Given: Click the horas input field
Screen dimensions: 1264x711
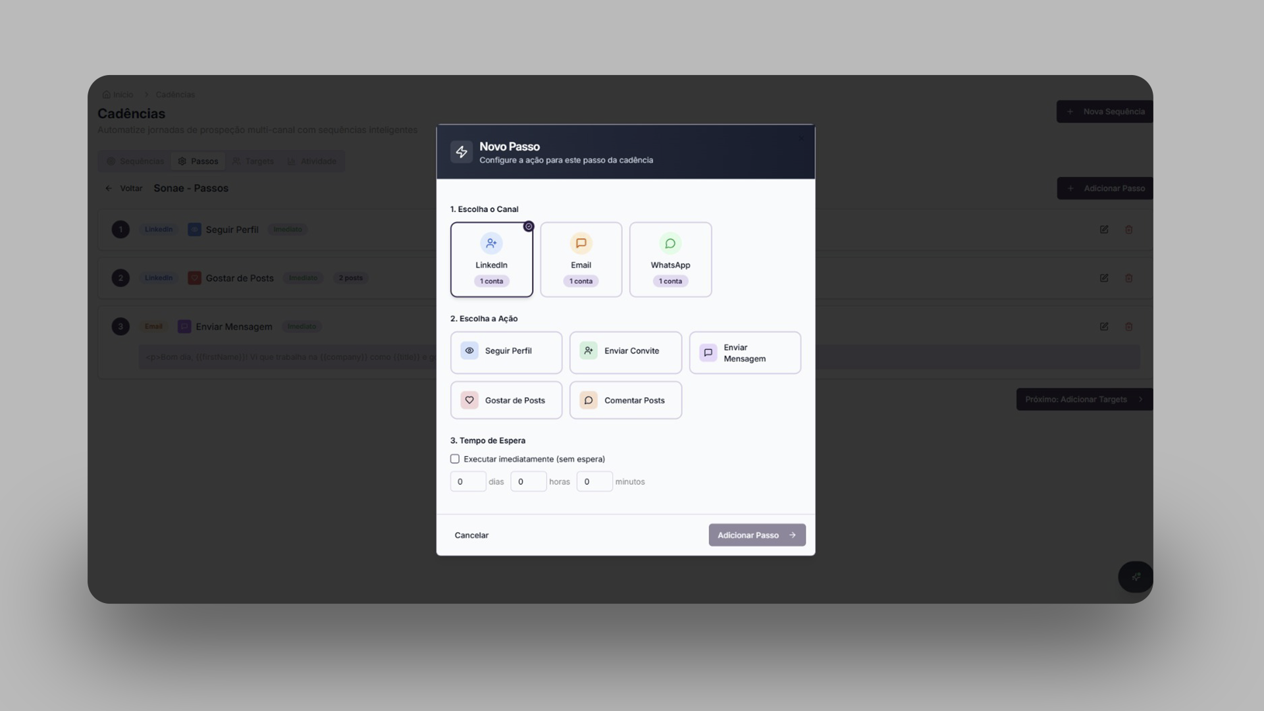Looking at the screenshot, I should (x=528, y=482).
